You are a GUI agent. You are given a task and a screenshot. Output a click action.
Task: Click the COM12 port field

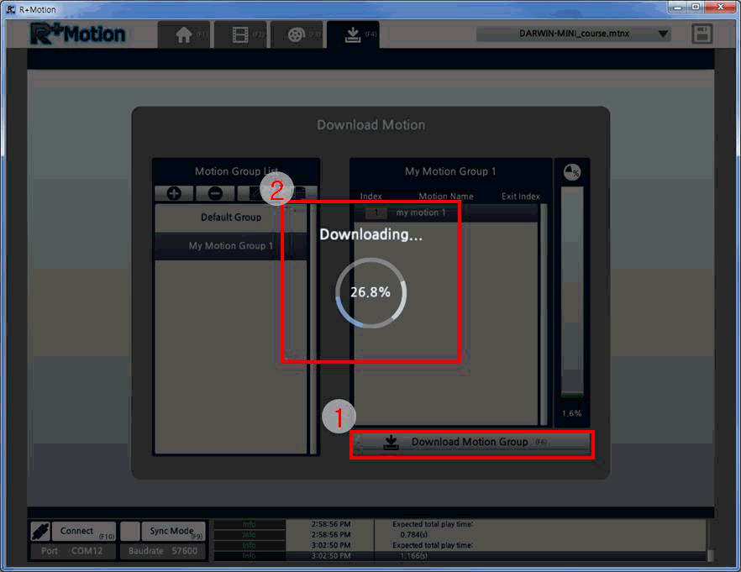coord(73,551)
